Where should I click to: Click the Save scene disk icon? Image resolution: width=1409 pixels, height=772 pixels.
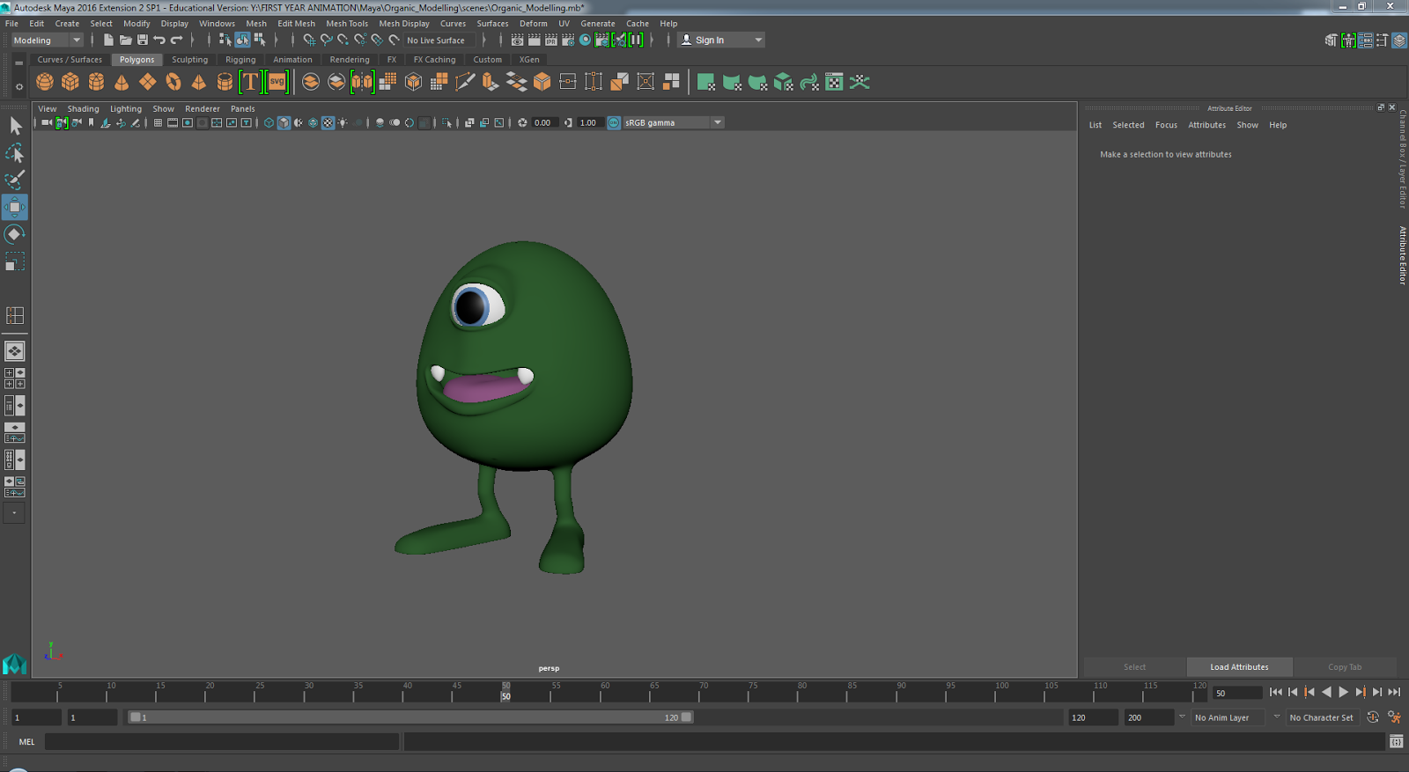[143, 40]
